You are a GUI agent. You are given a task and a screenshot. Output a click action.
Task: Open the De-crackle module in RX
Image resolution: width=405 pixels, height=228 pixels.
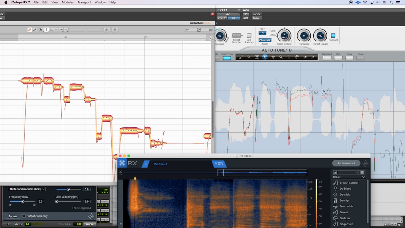[346, 206]
